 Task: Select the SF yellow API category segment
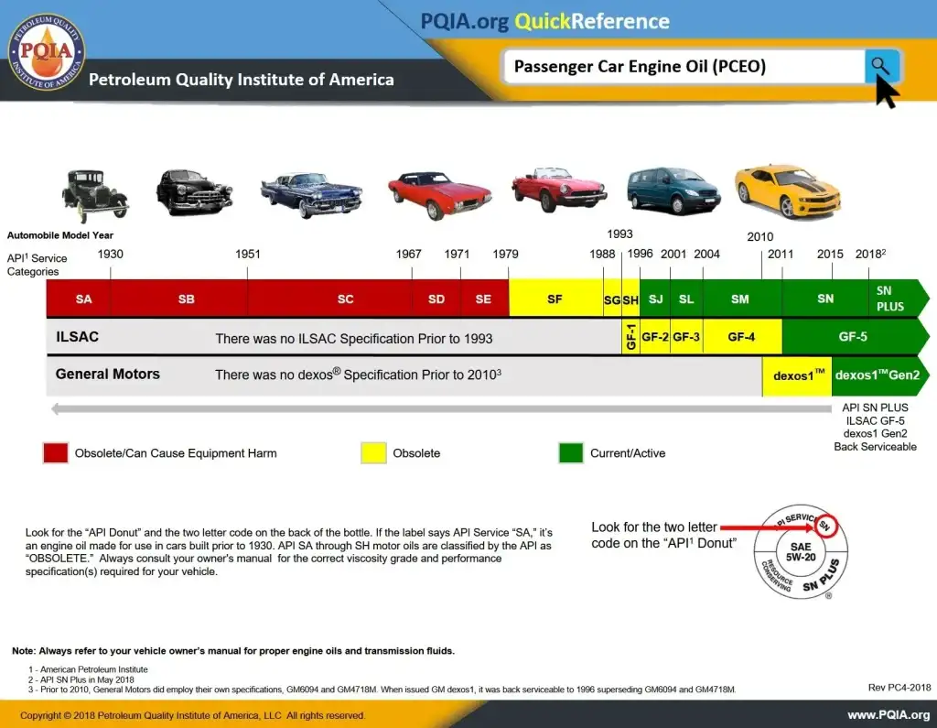point(555,299)
